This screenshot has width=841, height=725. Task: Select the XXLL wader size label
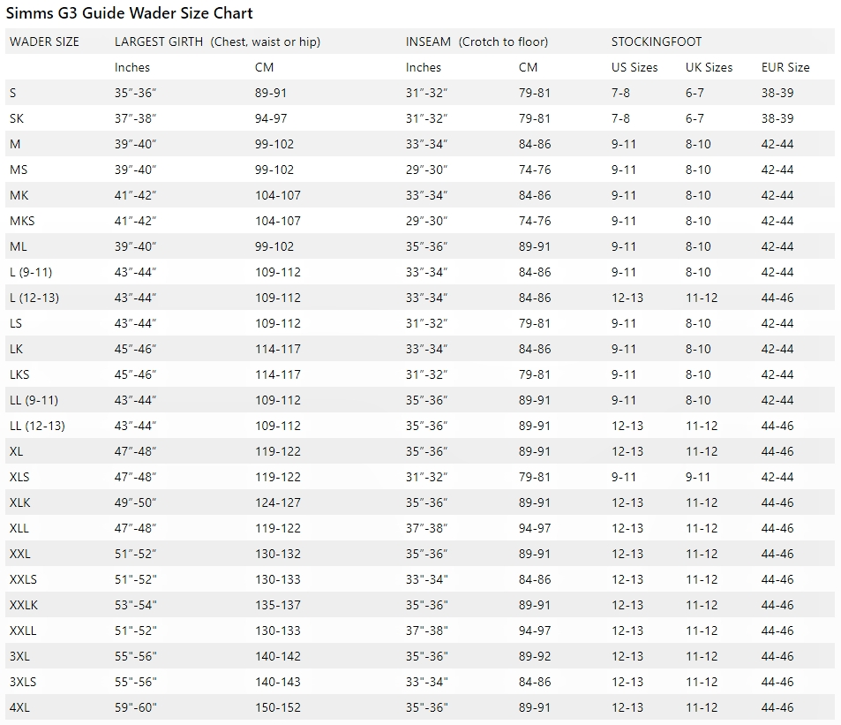pyautogui.click(x=23, y=631)
